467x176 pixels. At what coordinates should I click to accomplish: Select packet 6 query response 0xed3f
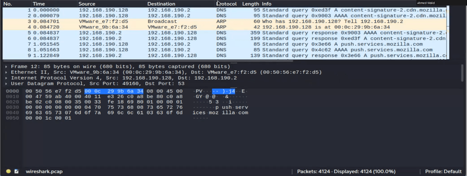pyautogui.click(x=225, y=38)
